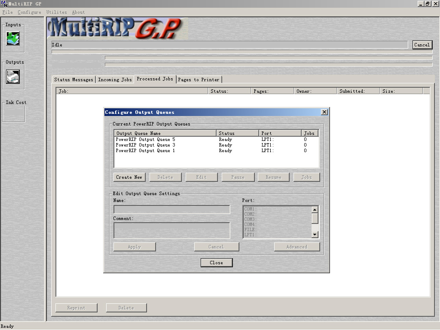Image resolution: width=440 pixels, height=330 pixels.
Task: Click the Output Queue Name column header
Action: tap(165, 133)
